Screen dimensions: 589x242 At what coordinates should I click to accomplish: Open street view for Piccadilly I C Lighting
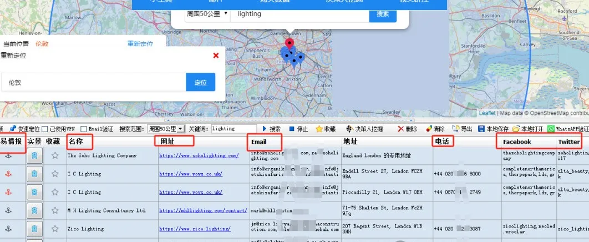pyautogui.click(x=34, y=192)
